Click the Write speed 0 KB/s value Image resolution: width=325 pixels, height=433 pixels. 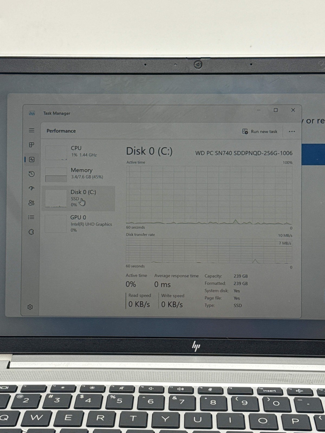pos(172,305)
